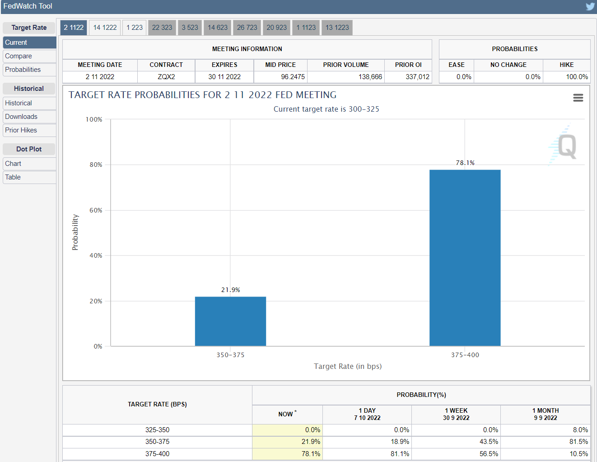Image resolution: width=597 pixels, height=462 pixels.
Task: Click the 43.5% one-week probability cell
Action: tap(456, 442)
